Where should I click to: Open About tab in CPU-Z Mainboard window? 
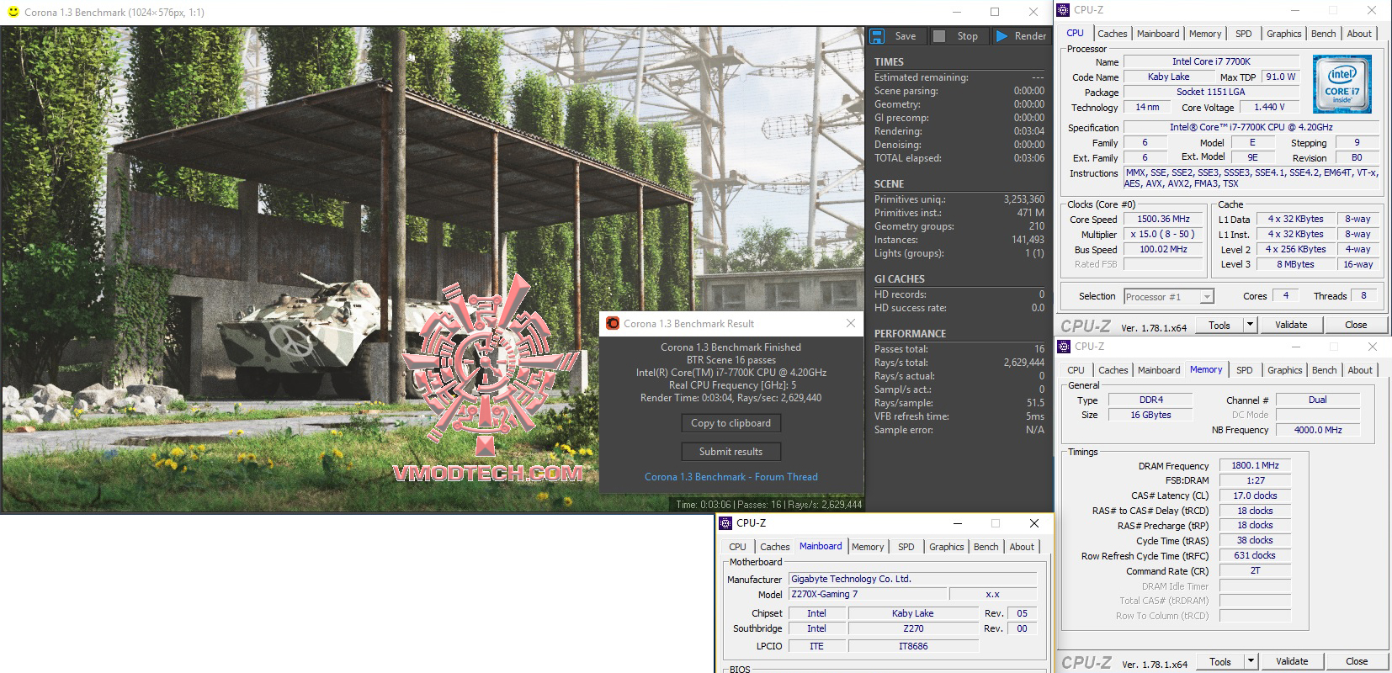coord(1022,547)
